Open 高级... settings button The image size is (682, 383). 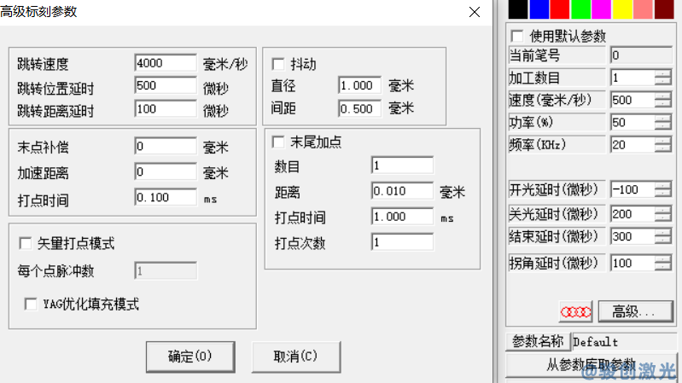tap(635, 311)
